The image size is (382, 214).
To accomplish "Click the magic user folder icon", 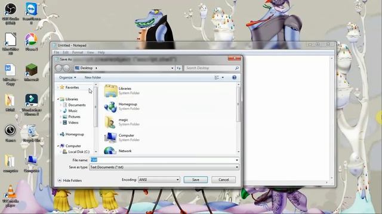I will (x=110, y=122).
